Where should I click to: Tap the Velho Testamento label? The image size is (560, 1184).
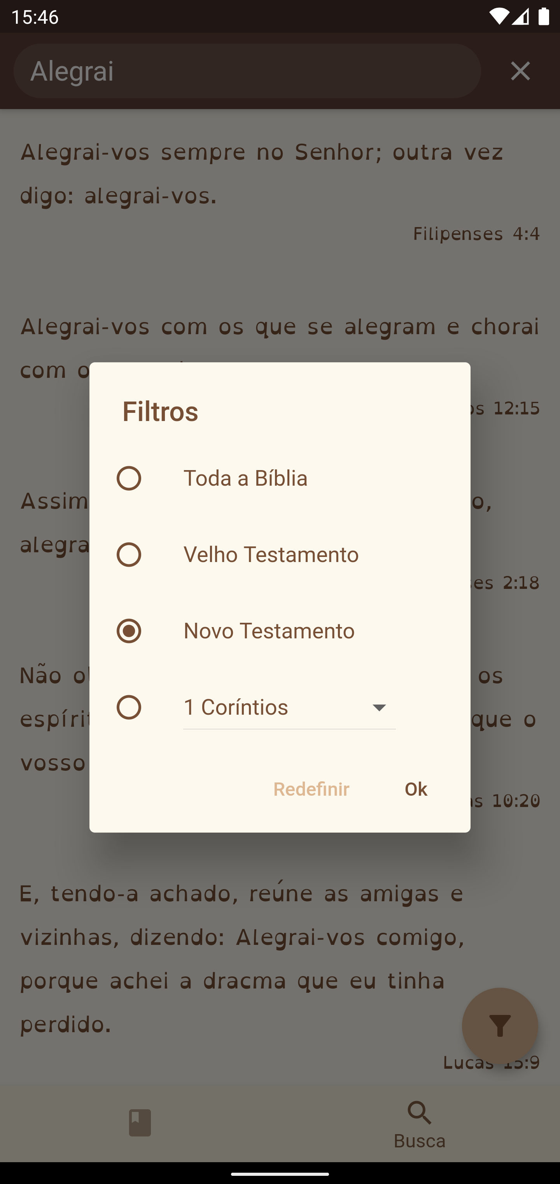[271, 554]
